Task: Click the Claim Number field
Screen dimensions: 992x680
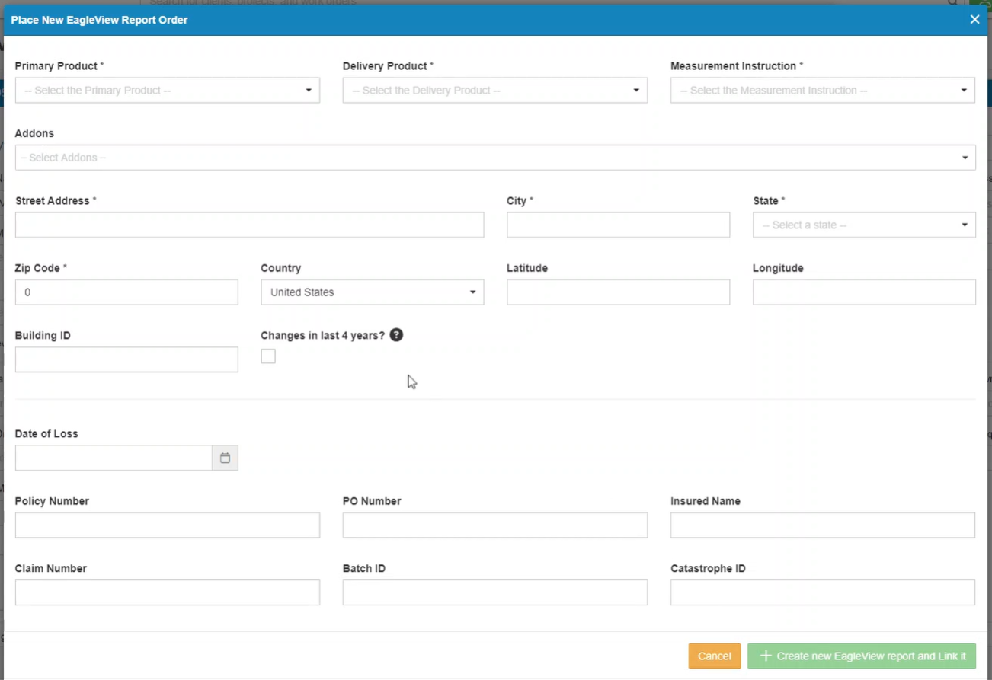Action: pyautogui.click(x=168, y=592)
